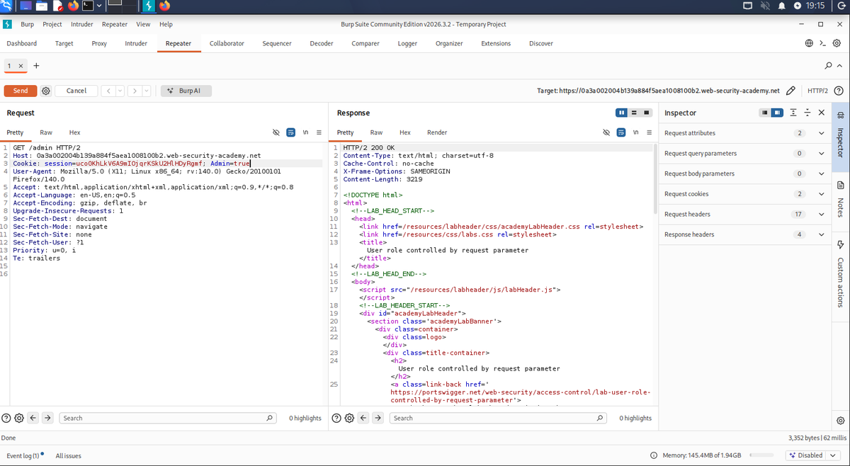Click the orange Send button

(21, 91)
